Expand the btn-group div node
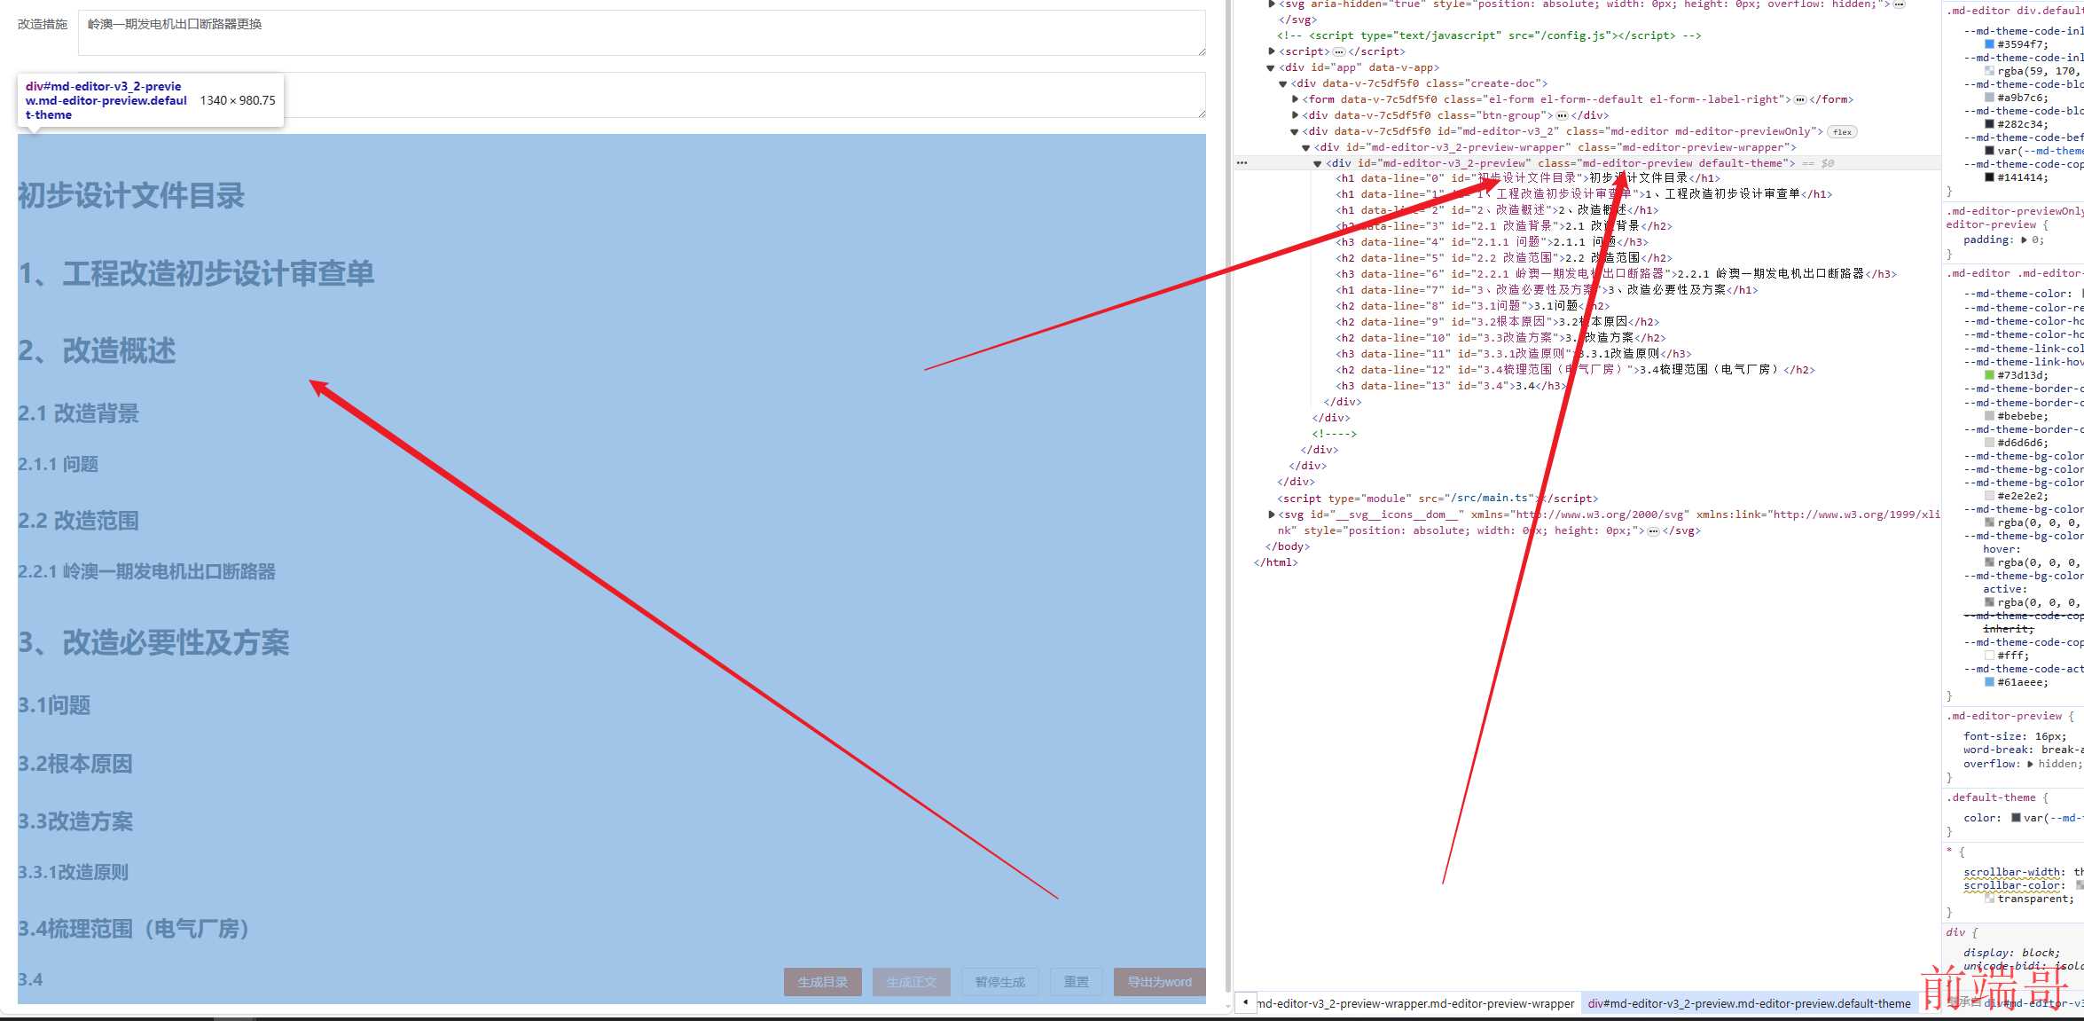 tap(1295, 115)
